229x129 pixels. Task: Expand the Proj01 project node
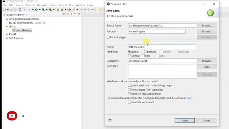point(4,34)
